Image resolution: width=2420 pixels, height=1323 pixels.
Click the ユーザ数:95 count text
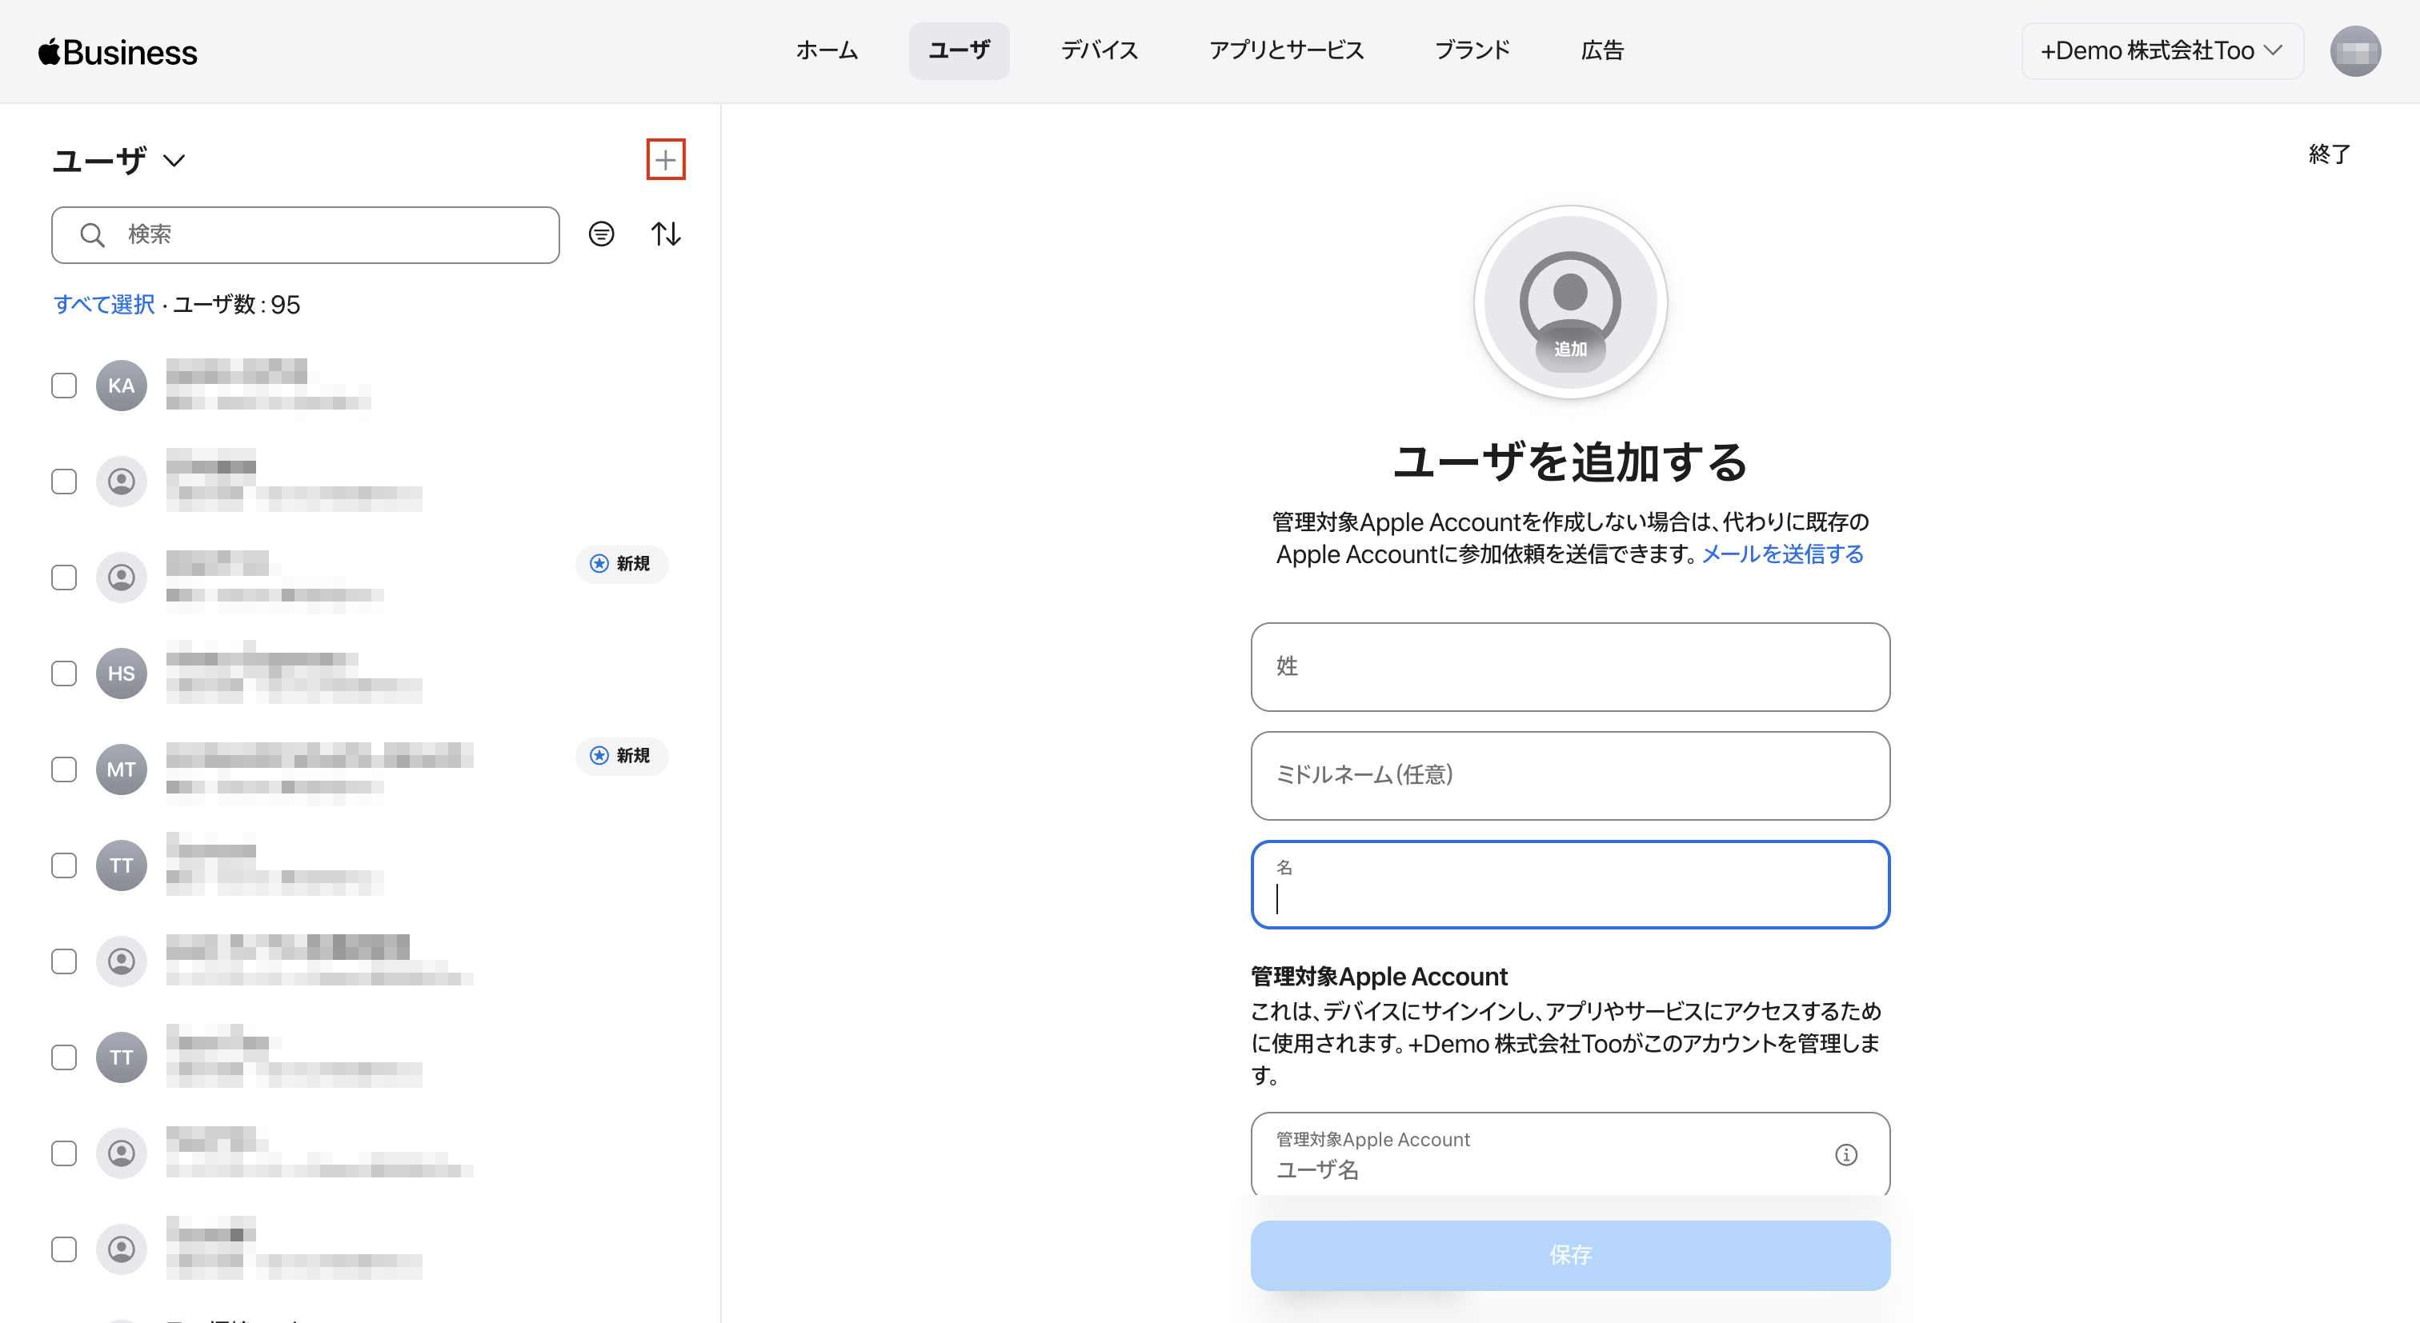click(x=237, y=304)
